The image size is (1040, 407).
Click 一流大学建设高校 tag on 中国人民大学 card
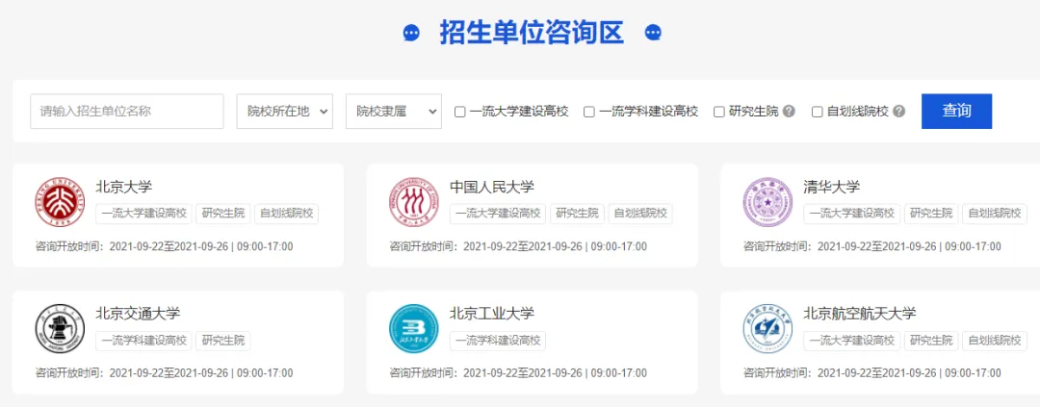[498, 214]
